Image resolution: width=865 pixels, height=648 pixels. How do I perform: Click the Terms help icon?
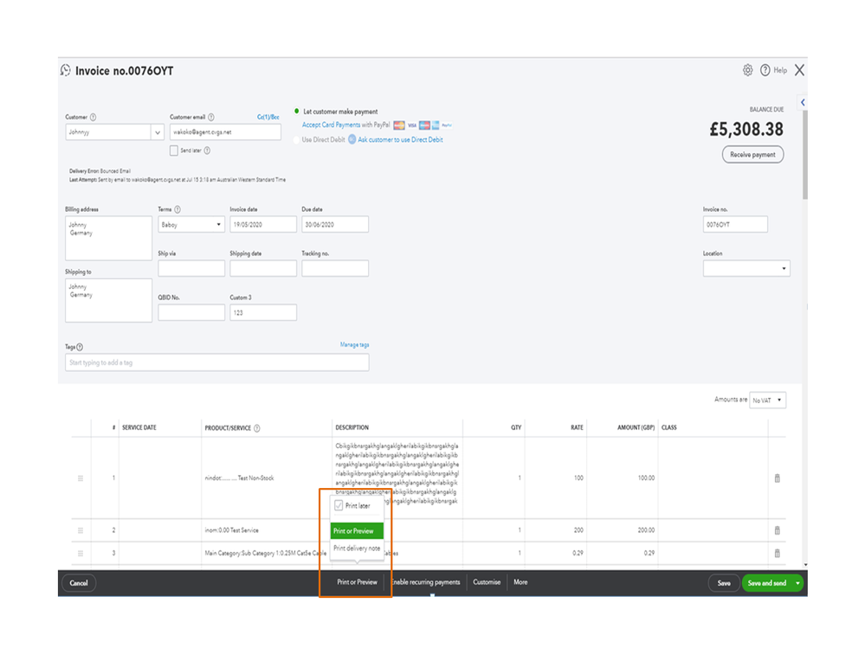click(178, 209)
